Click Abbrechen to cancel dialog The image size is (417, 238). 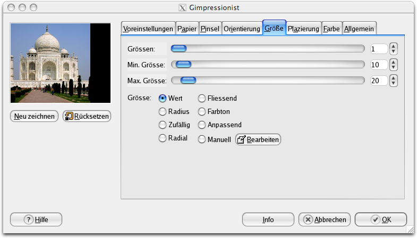[325, 219]
